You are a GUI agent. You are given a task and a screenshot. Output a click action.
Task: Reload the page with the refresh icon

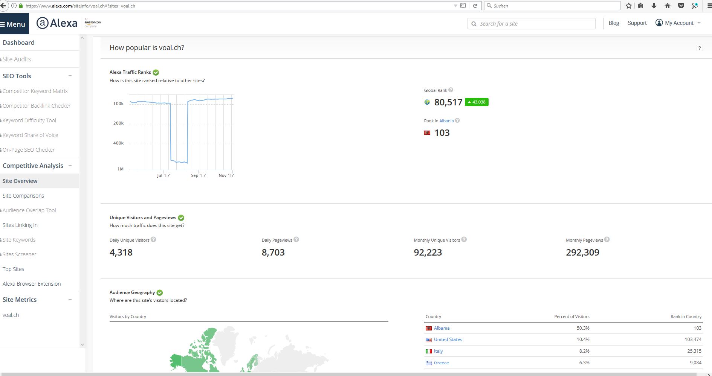tap(475, 6)
